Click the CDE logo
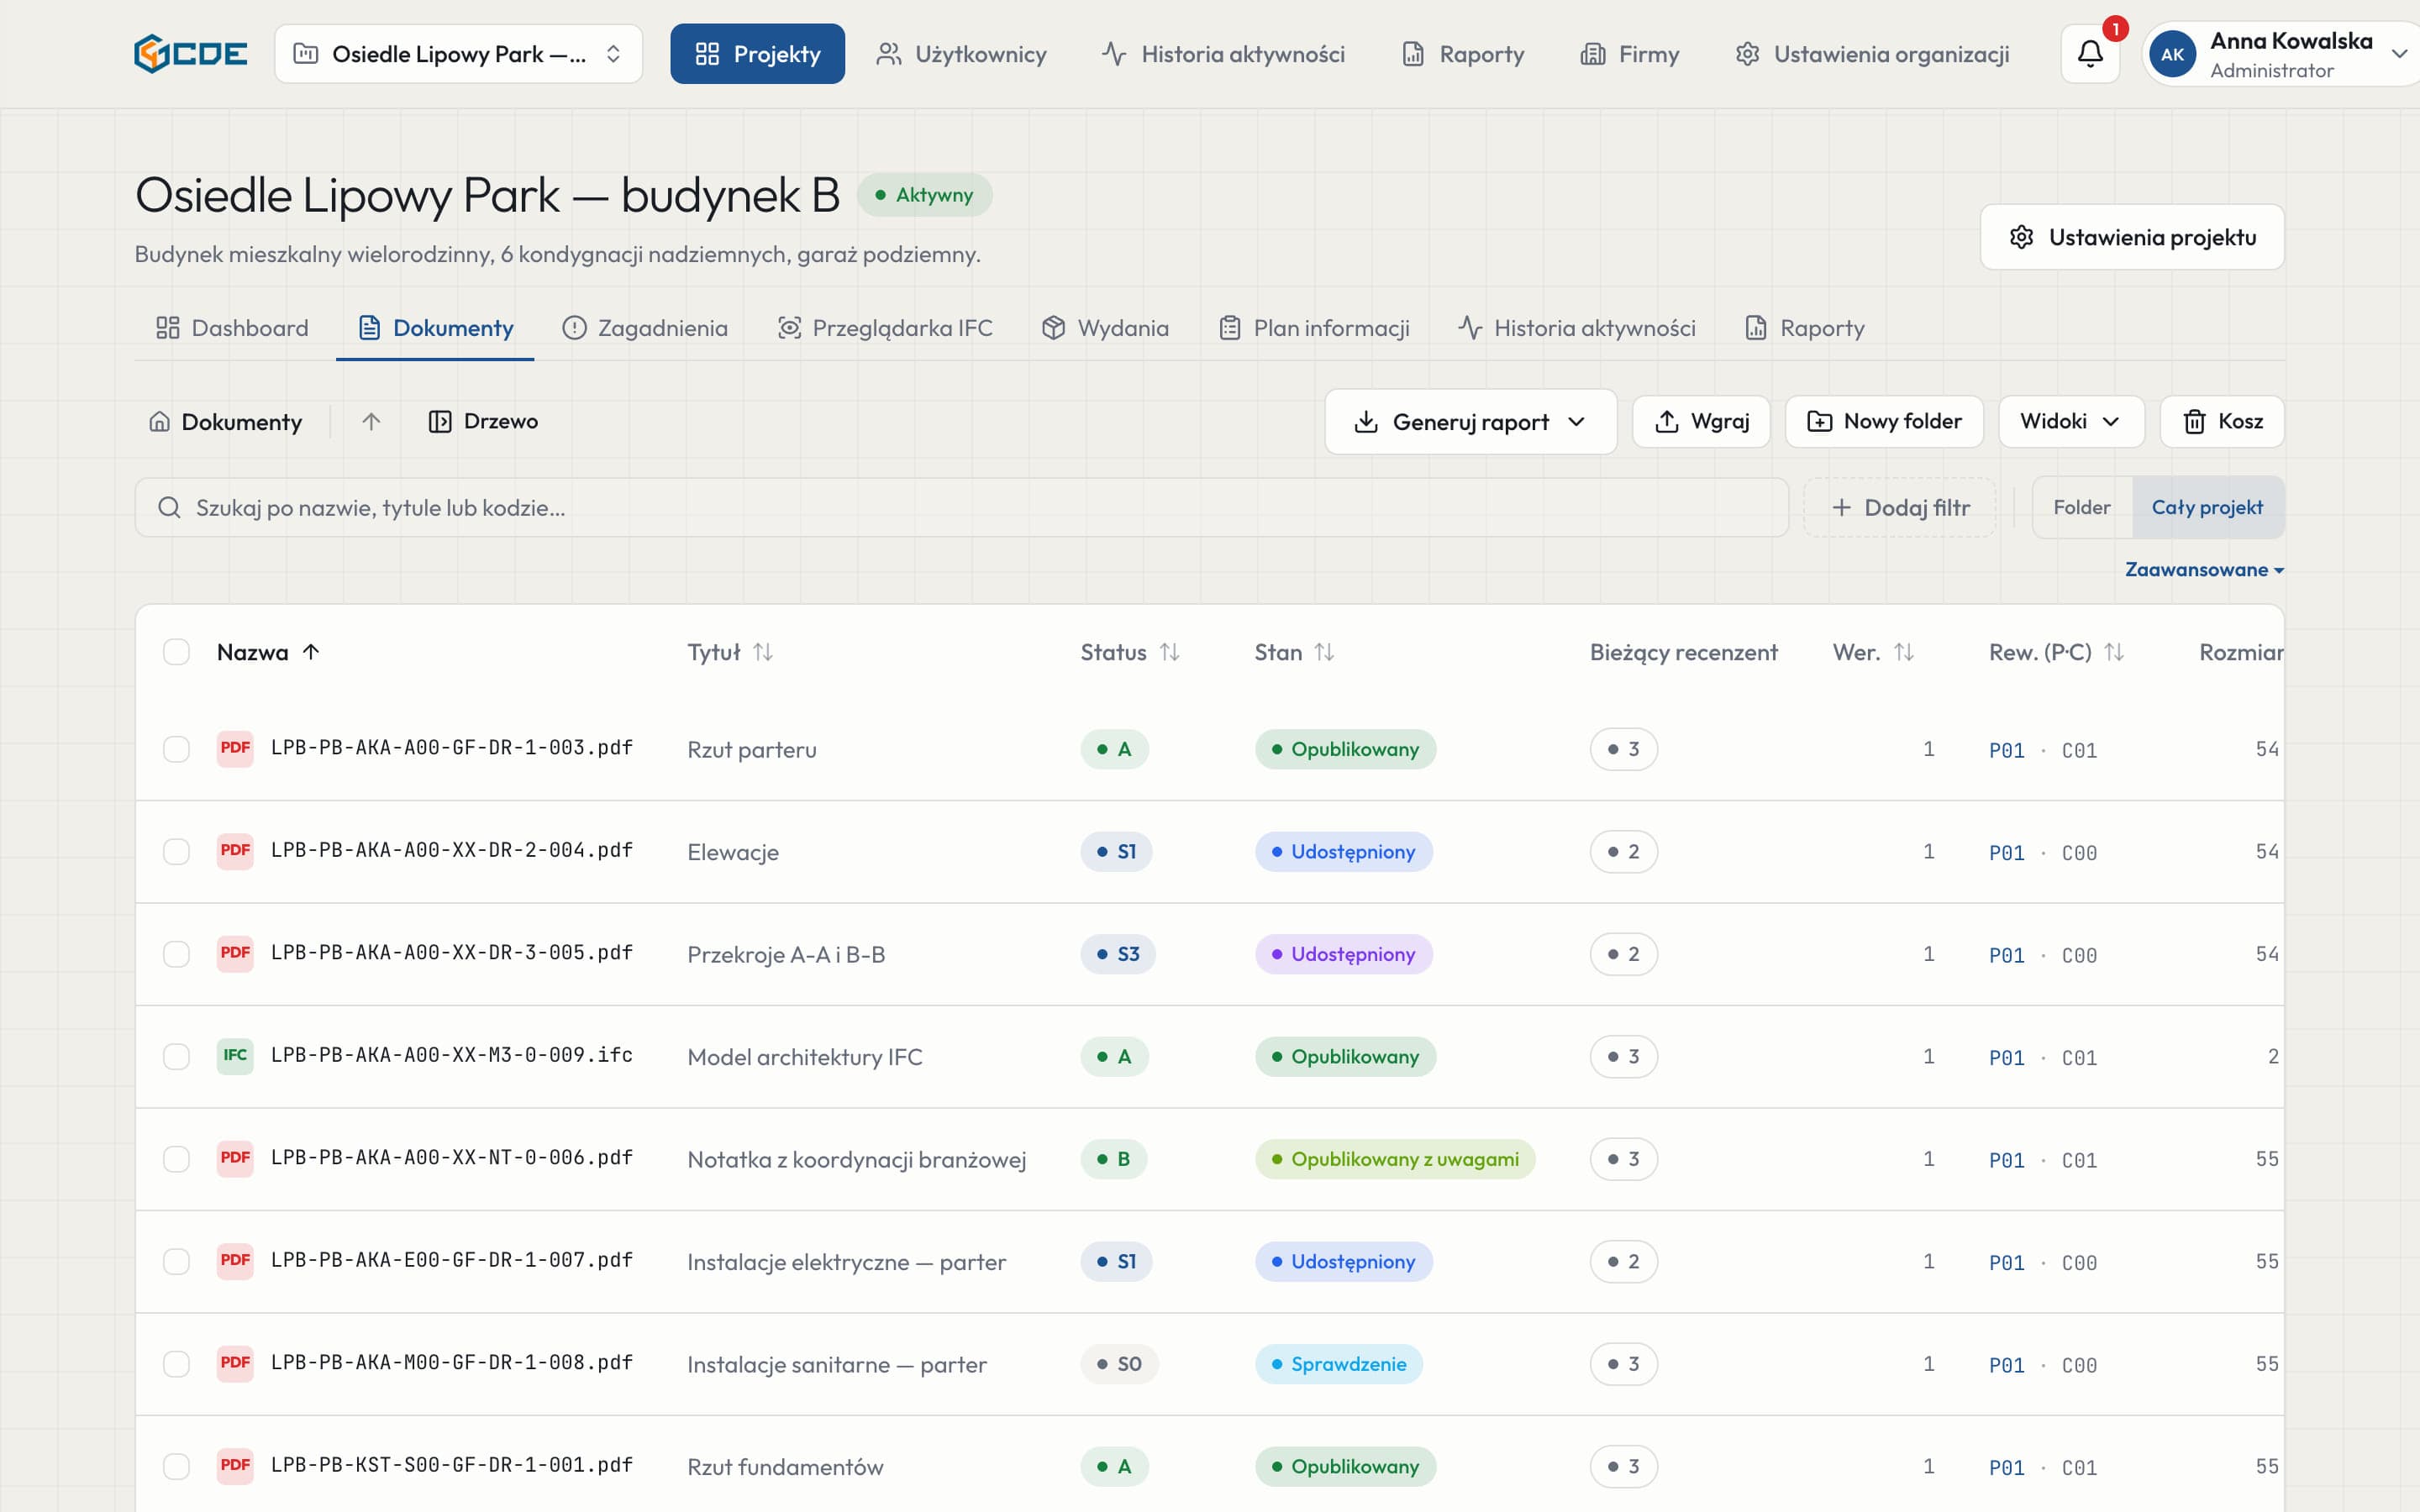 coord(190,54)
